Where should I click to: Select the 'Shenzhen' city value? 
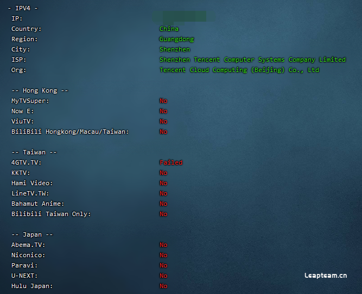click(175, 49)
